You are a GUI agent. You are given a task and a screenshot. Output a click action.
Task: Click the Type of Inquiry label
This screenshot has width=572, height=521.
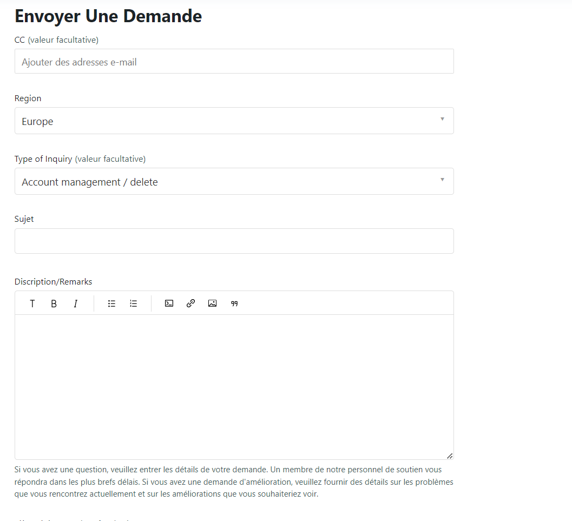[x=80, y=159]
